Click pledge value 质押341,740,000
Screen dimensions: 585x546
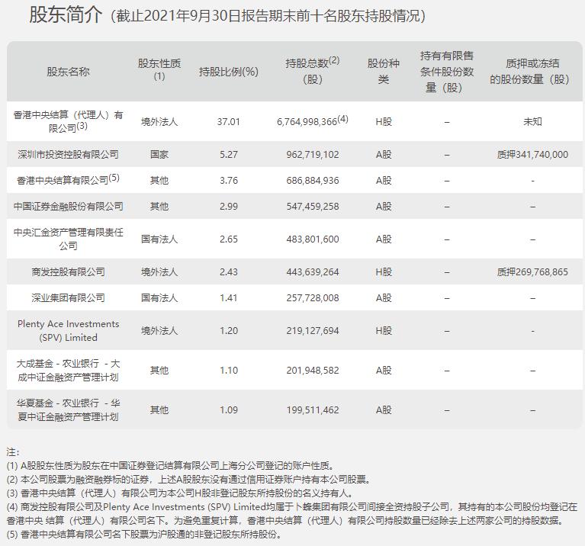click(532, 154)
